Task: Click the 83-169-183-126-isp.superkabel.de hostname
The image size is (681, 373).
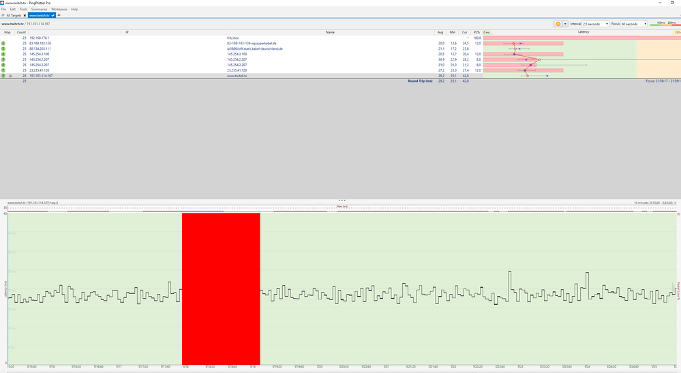Action: (x=252, y=44)
